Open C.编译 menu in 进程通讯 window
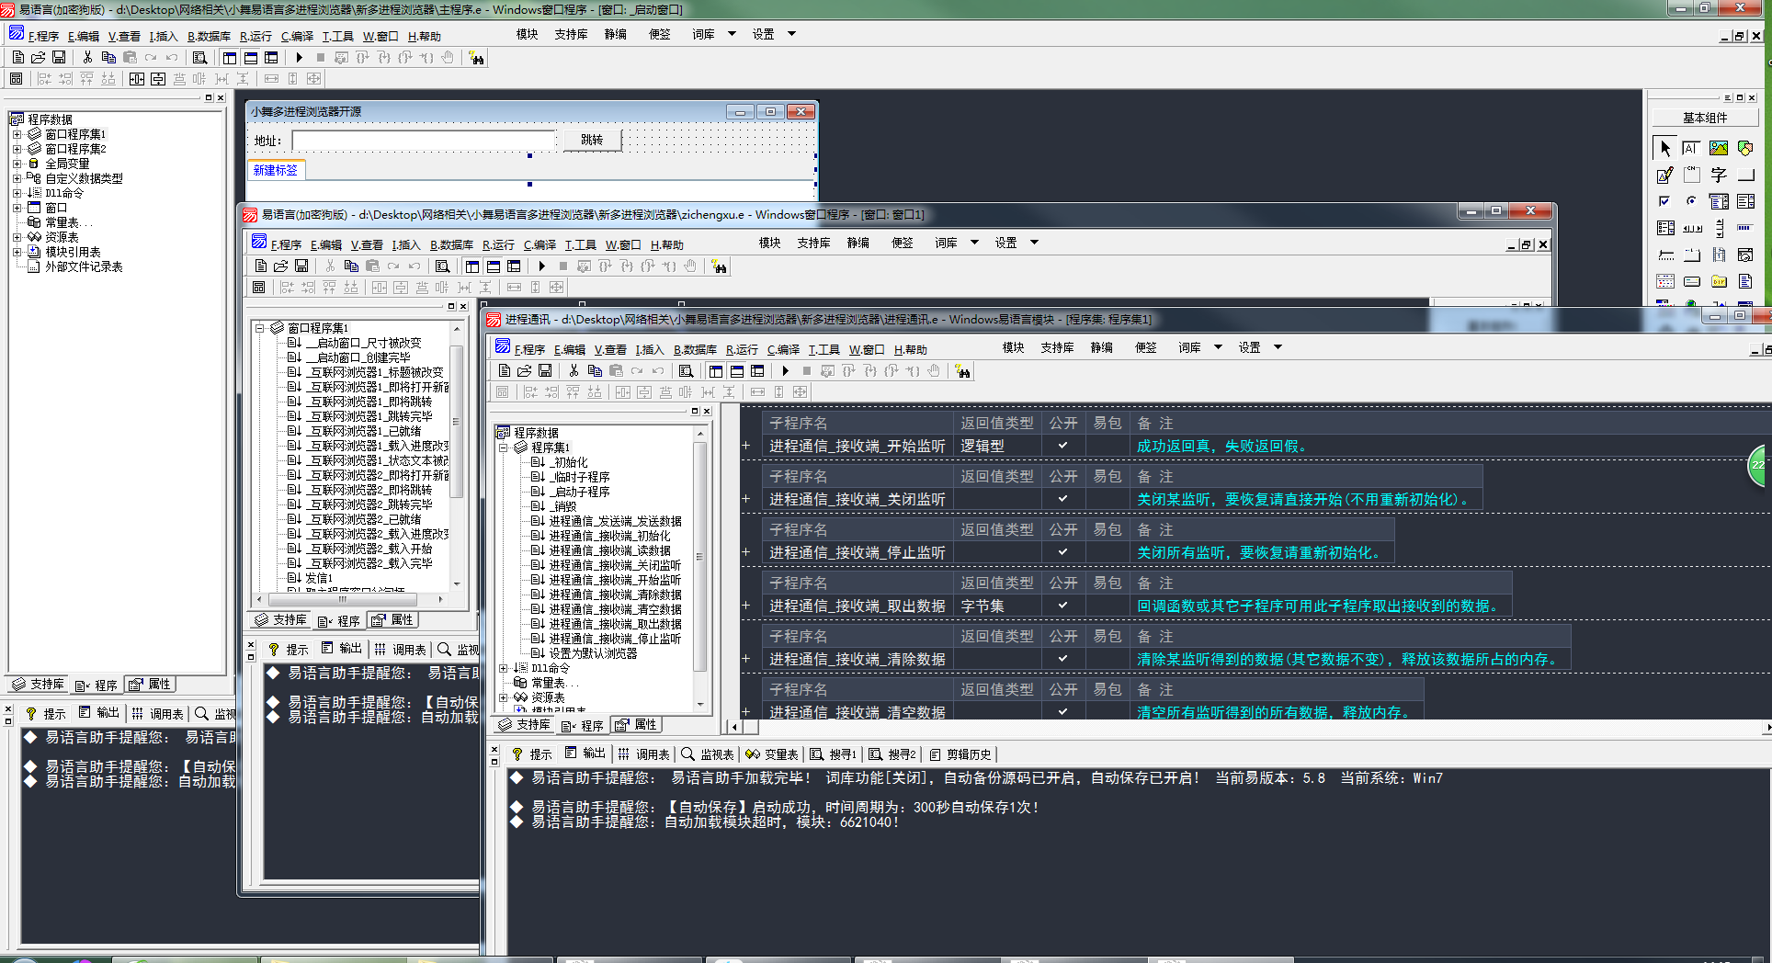Image resolution: width=1772 pixels, height=963 pixels. [x=782, y=350]
